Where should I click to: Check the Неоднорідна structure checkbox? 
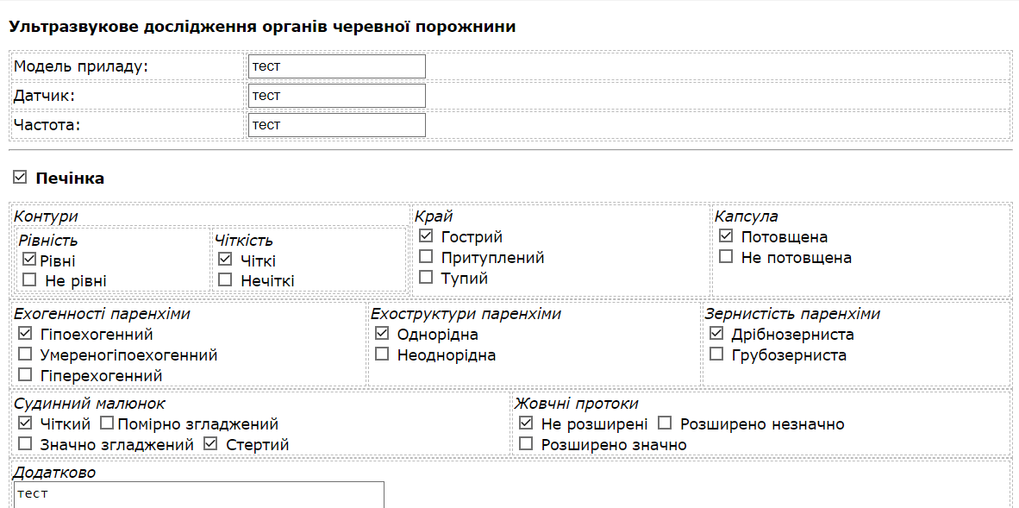coord(382,354)
